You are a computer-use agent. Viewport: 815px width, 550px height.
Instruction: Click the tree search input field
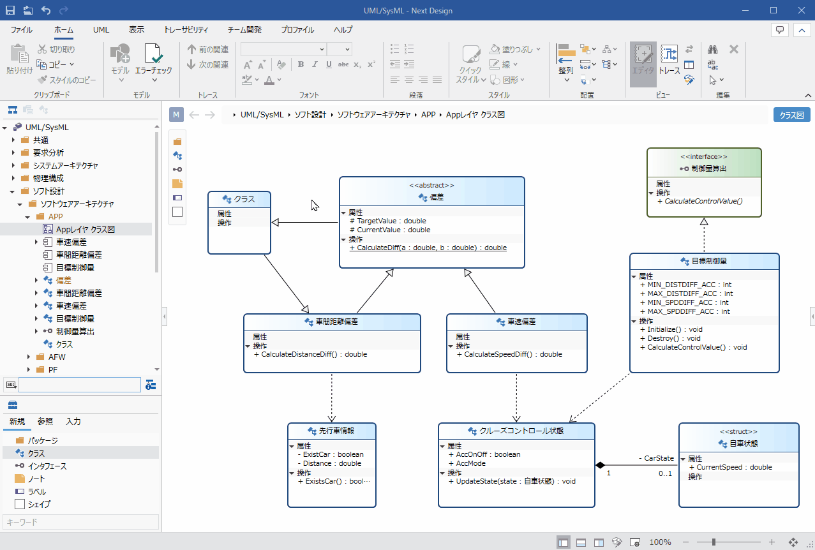pos(80,385)
